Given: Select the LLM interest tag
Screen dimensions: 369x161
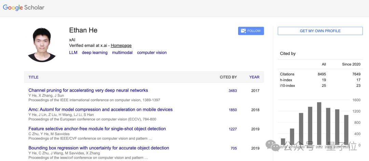Looking at the screenshot, I should [73, 53].
